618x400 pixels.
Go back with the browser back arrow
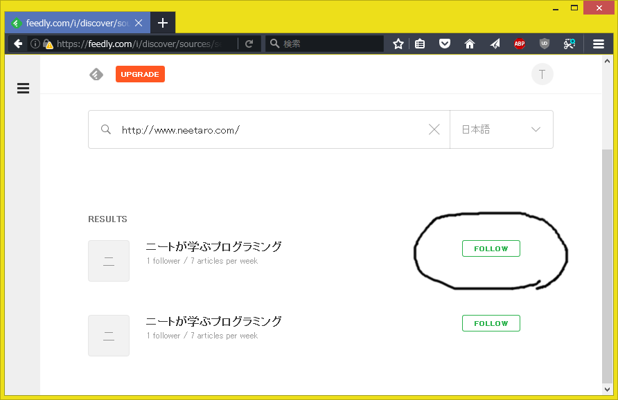click(x=18, y=44)
